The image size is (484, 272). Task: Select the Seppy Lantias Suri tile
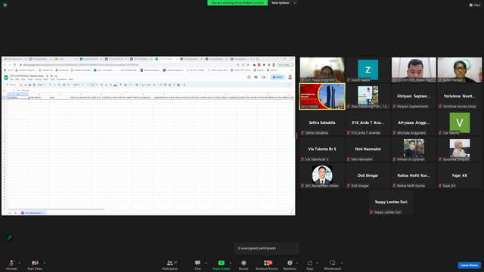(391, 202)
